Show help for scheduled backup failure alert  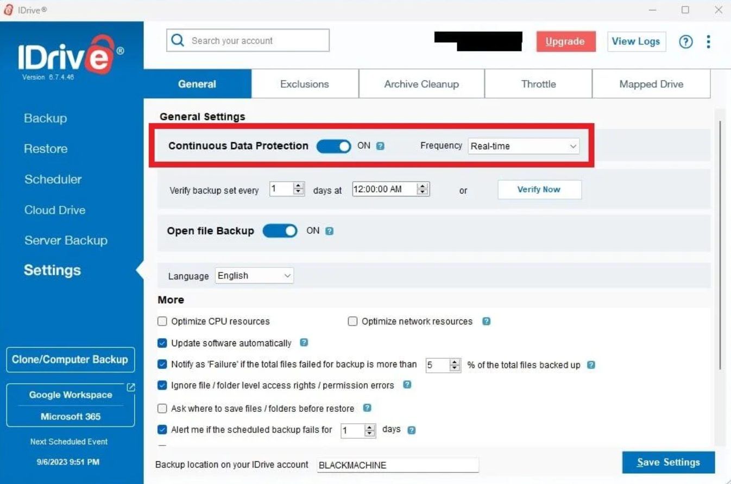click(x=411, y=430)
